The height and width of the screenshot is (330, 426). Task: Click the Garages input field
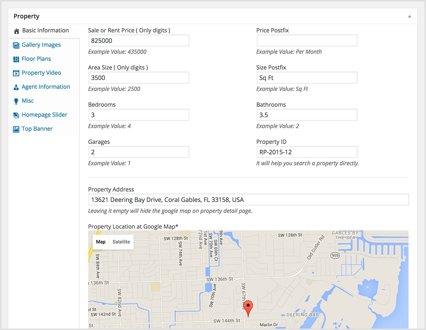(139, 152)
